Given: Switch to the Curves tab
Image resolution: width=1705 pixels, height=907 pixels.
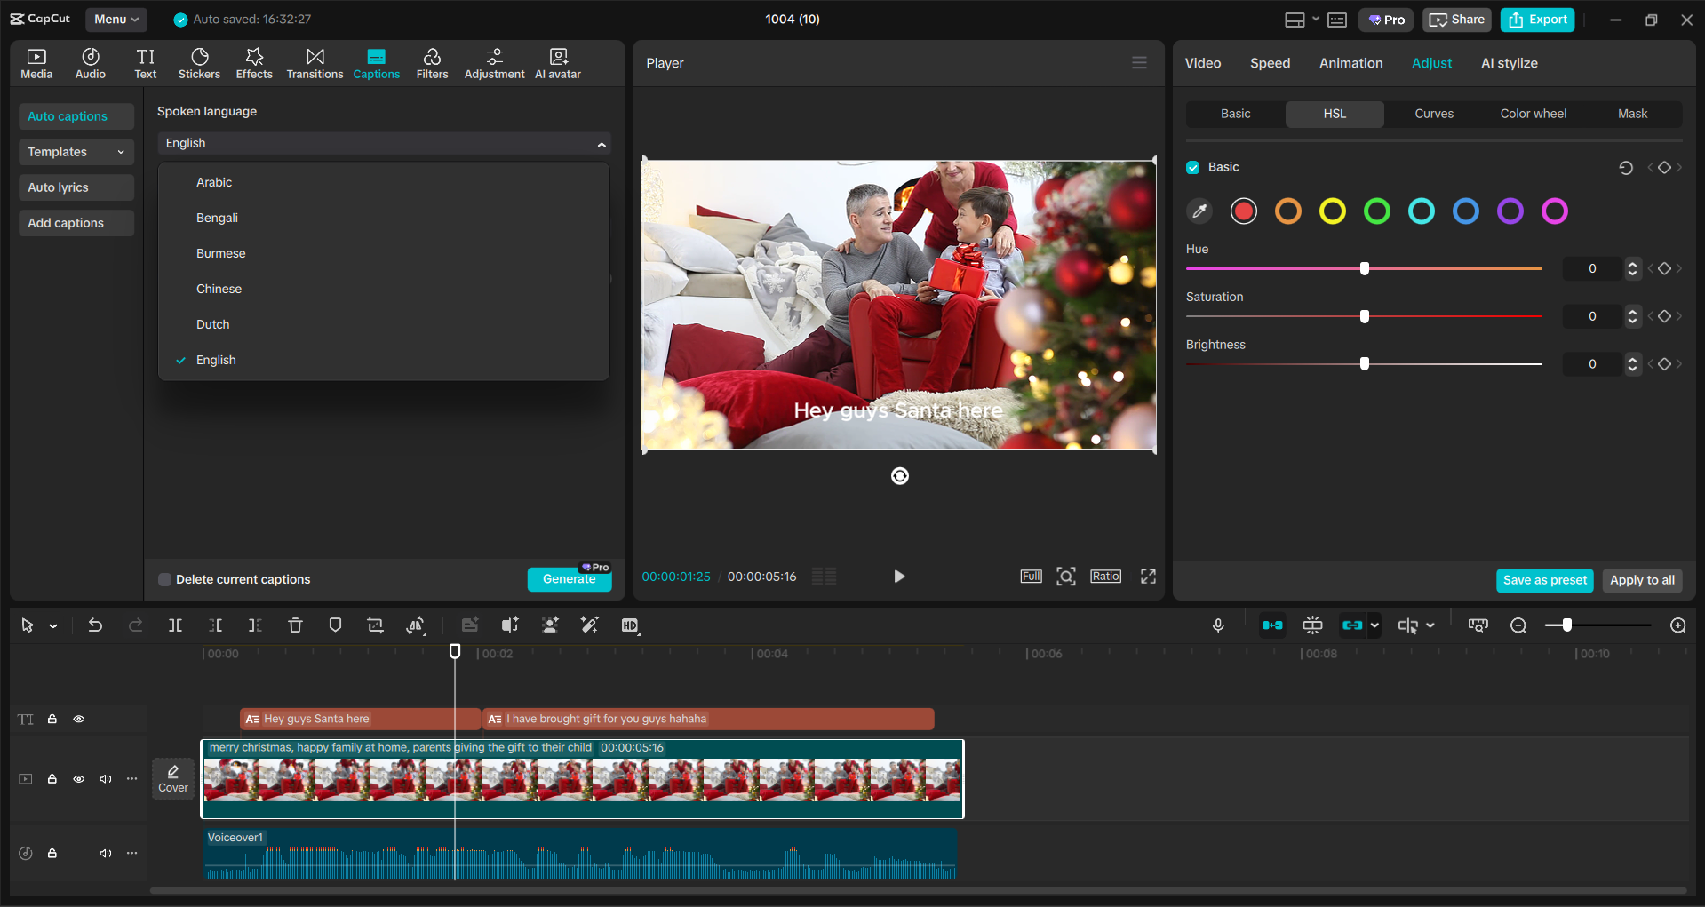Looking at the screenshot, I should click(x=1434, y=114).
